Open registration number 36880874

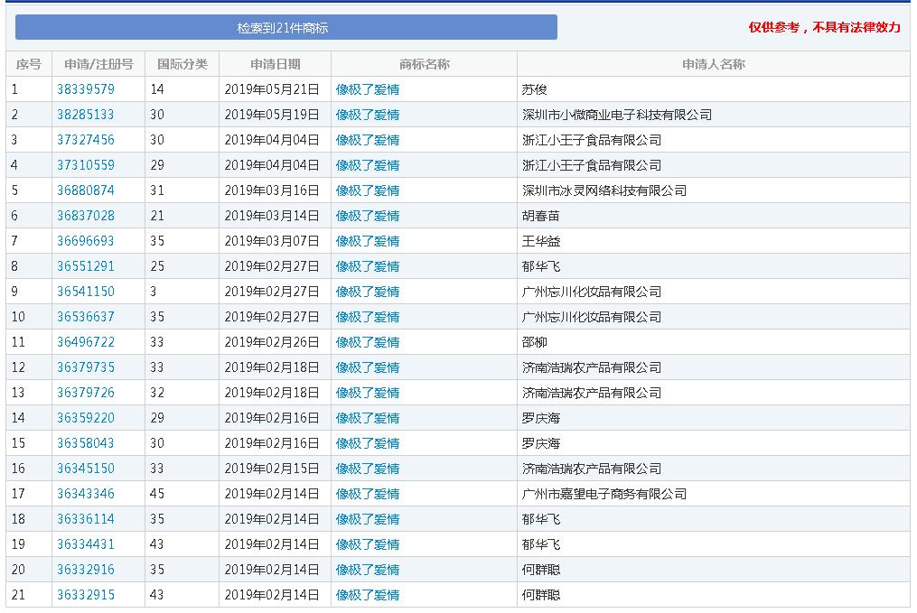pyautogui.click(x=86, y=190)
